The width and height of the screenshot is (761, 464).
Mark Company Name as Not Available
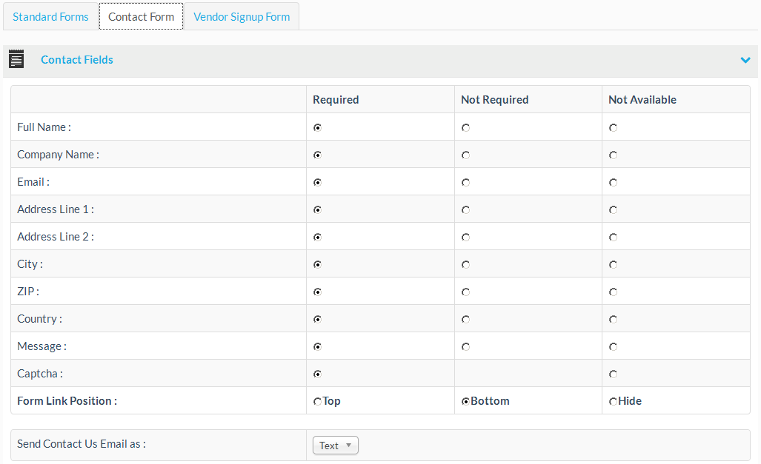[613, 155]
